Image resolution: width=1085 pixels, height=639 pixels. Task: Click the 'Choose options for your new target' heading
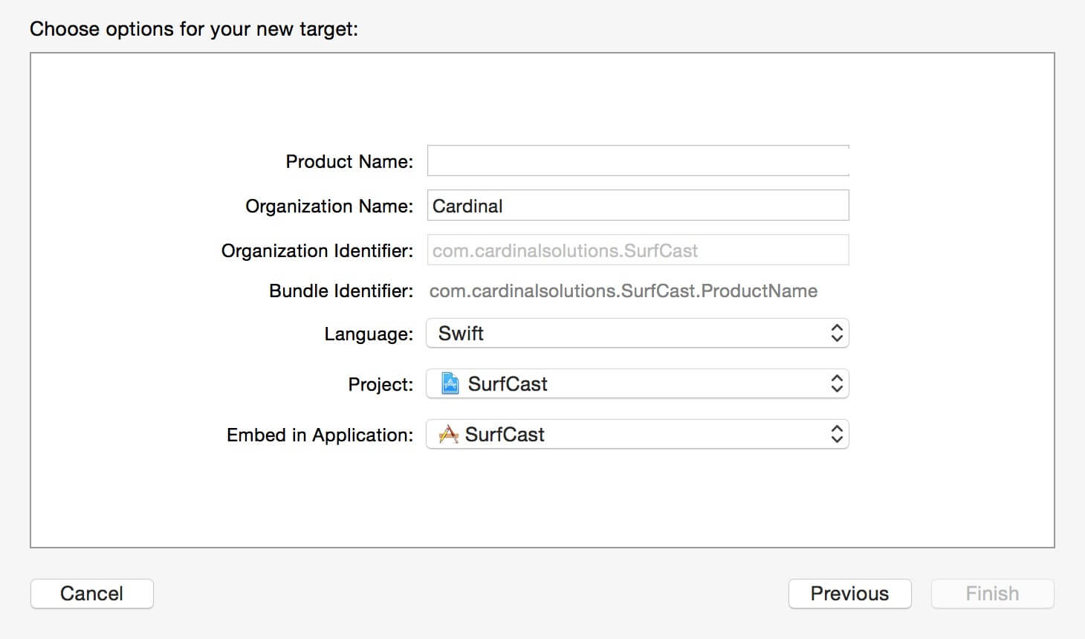pyautogui.click(x=194, y=29)
